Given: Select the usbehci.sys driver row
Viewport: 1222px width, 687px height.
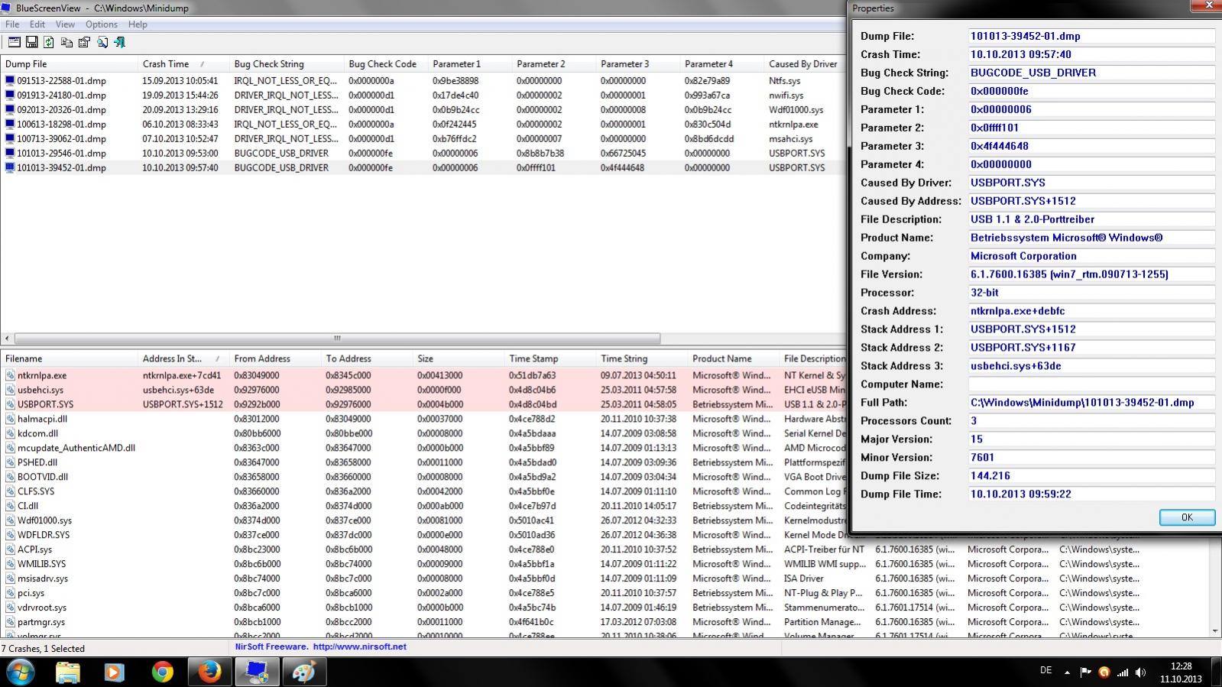Looking at the screenshot, I should pos(424,390).
